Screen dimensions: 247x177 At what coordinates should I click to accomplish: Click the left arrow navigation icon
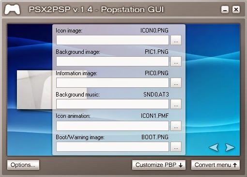coord(214,147)
